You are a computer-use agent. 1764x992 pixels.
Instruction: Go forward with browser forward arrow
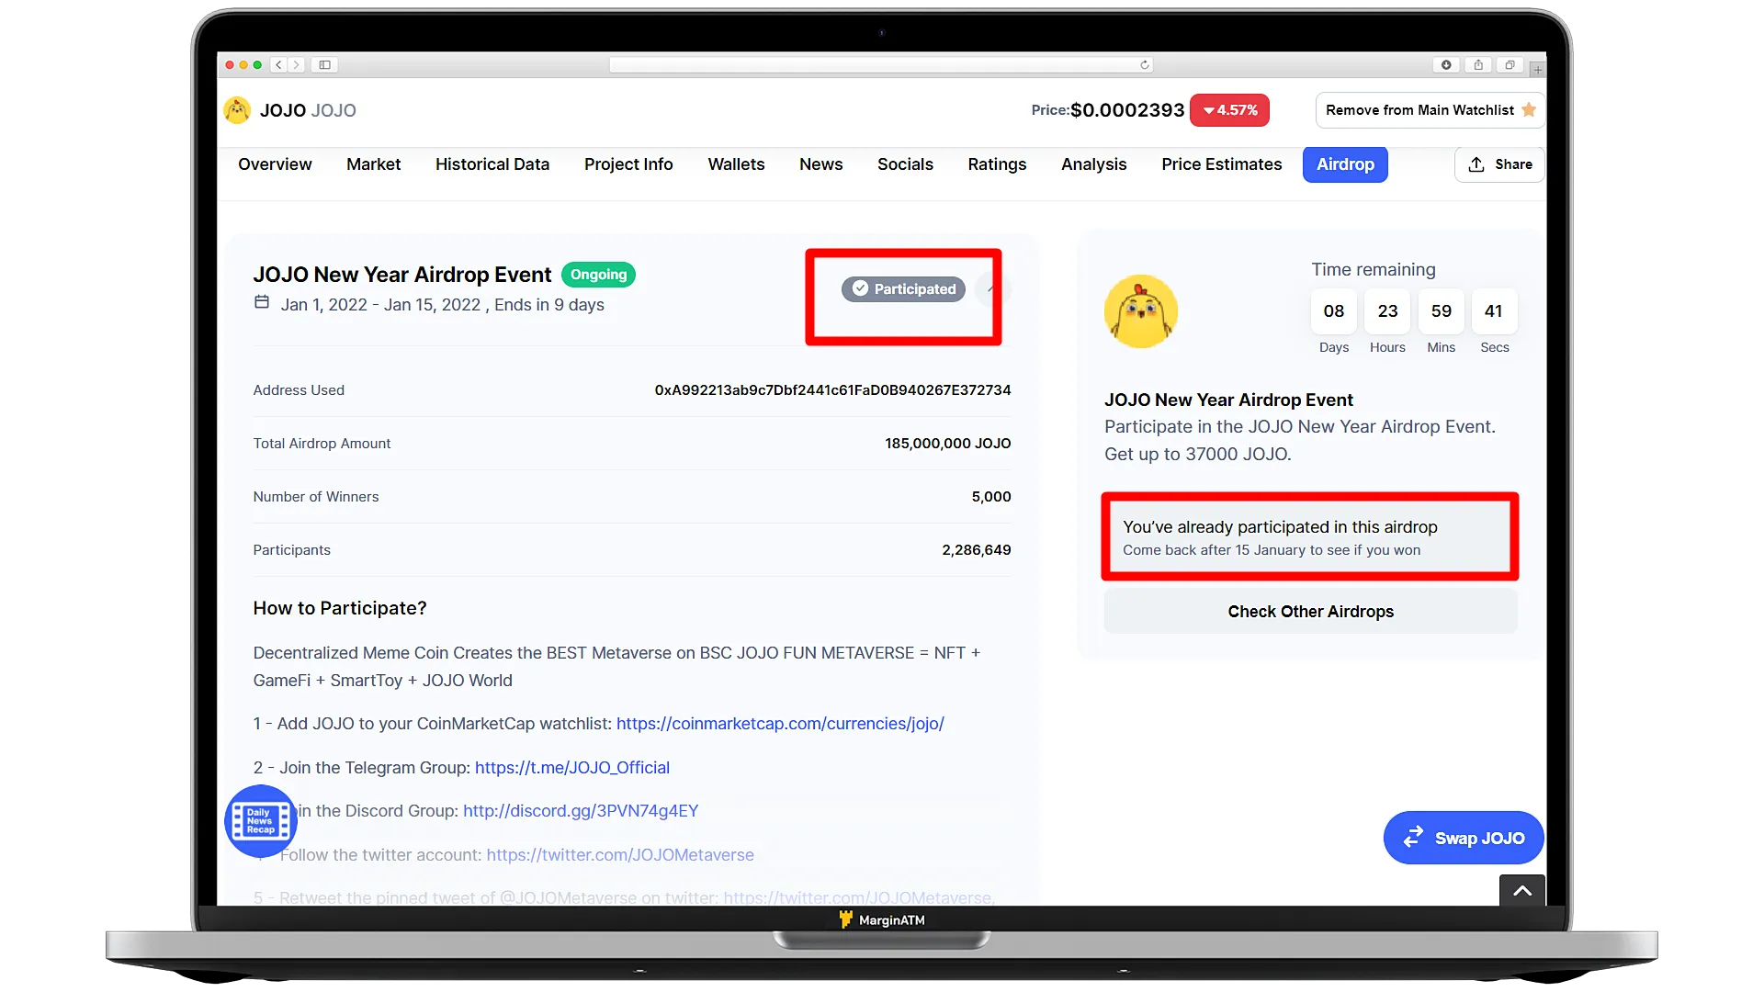click(x=296, y=65)
